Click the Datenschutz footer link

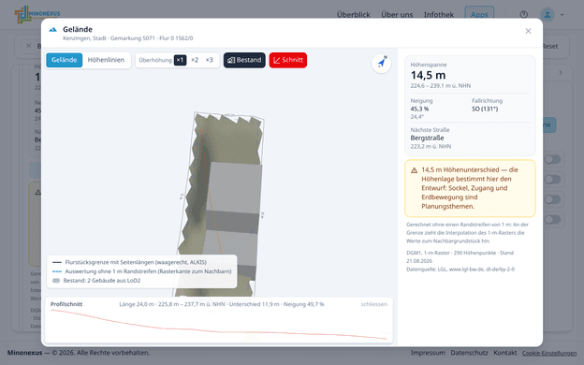pos(469,353)
